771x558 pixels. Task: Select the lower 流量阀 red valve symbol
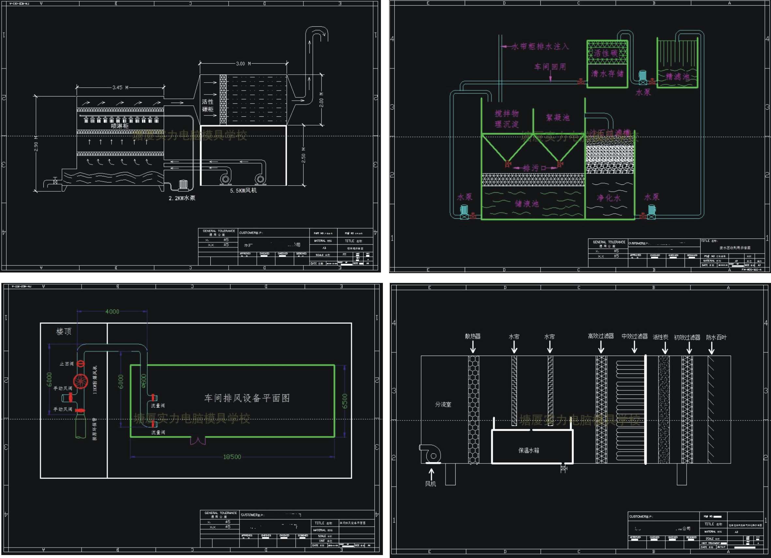pyautogui.click(x=153, y=424)
